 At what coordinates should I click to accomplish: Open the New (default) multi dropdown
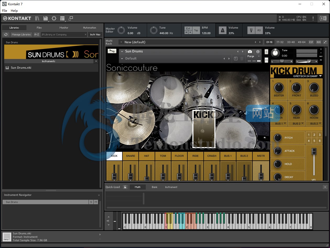tap(121, 42)
